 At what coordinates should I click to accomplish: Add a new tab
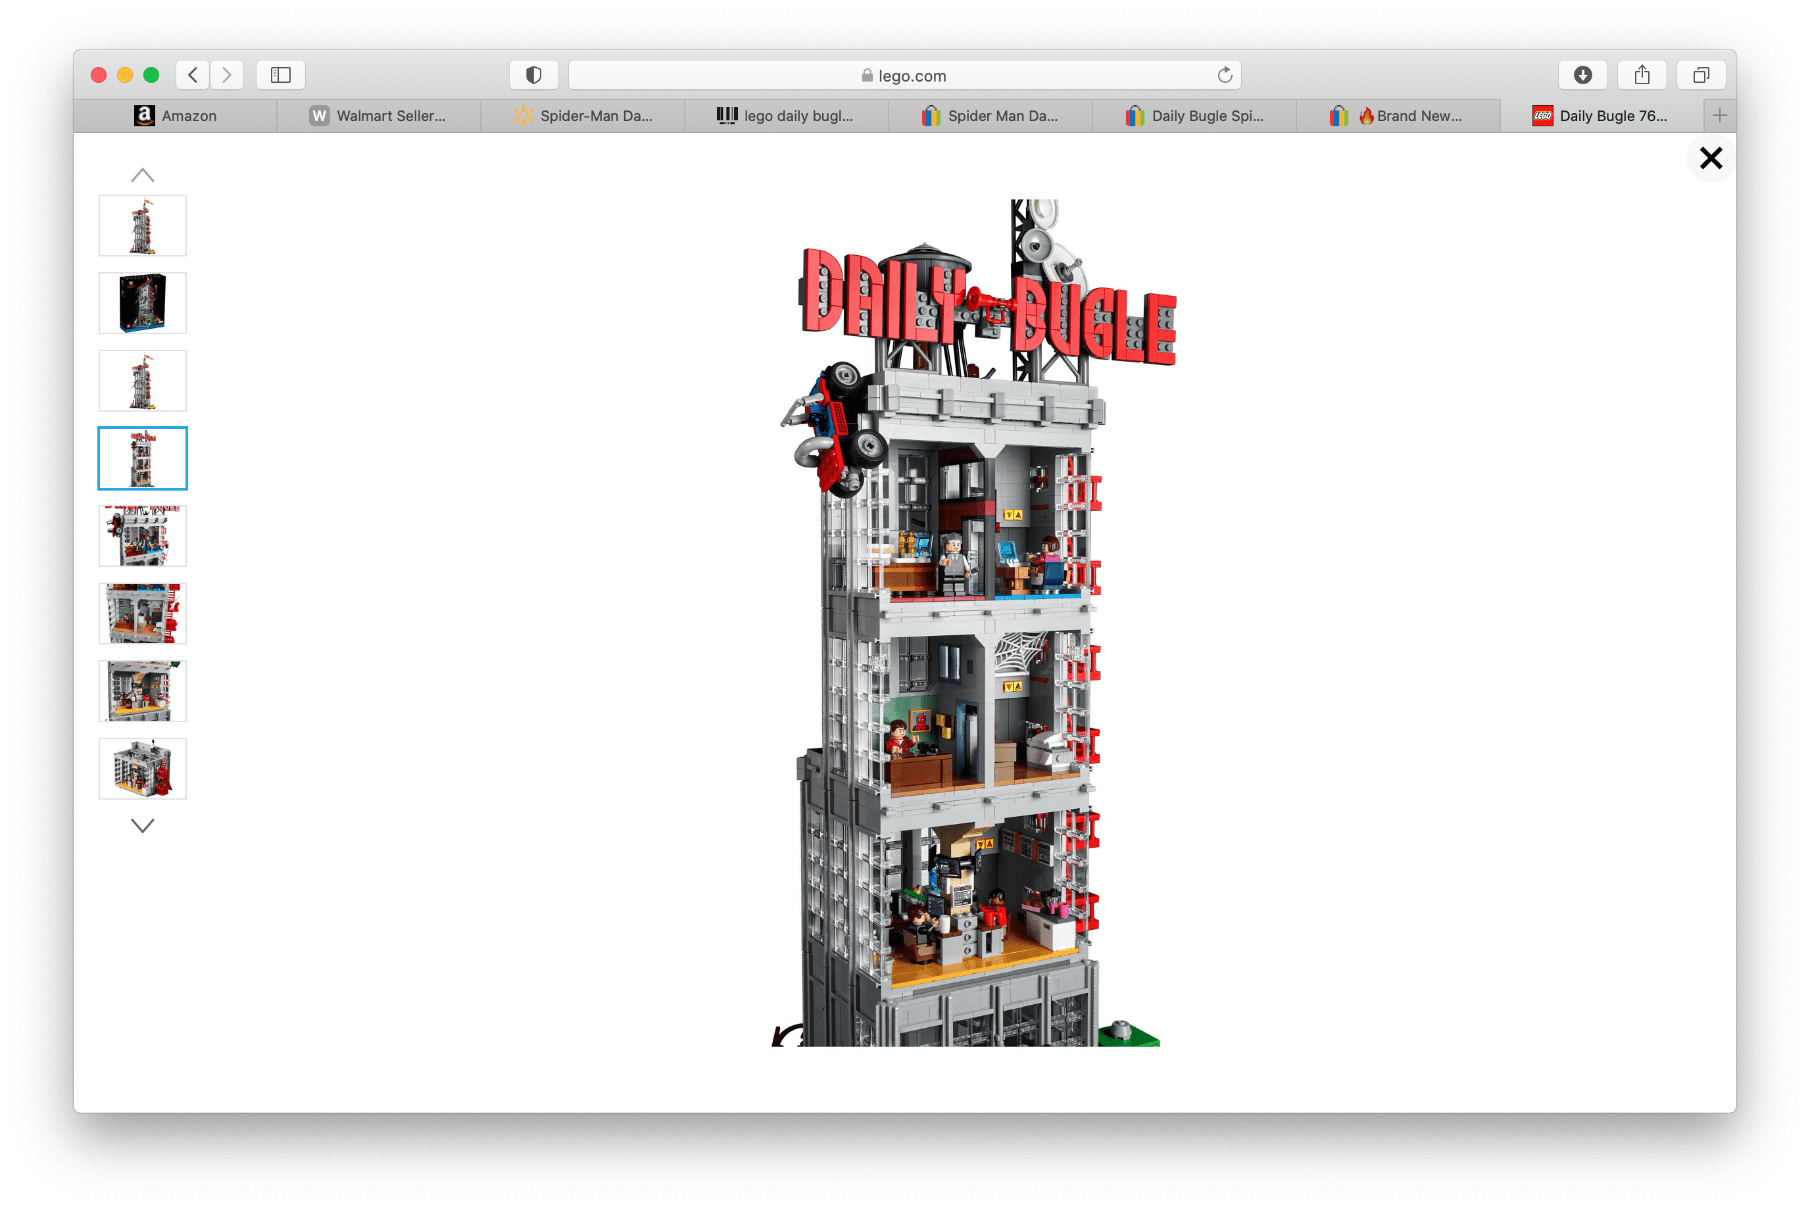pyautogui.click(x=1719, y=116)
